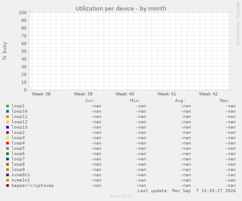Select the loop11 legend label
This screenshot has height=201, width=242.
point(19,117)
